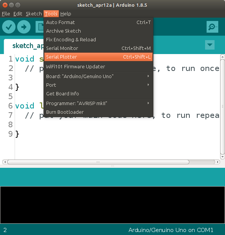Select Auto Format menu entry

(x=99, y=22)
